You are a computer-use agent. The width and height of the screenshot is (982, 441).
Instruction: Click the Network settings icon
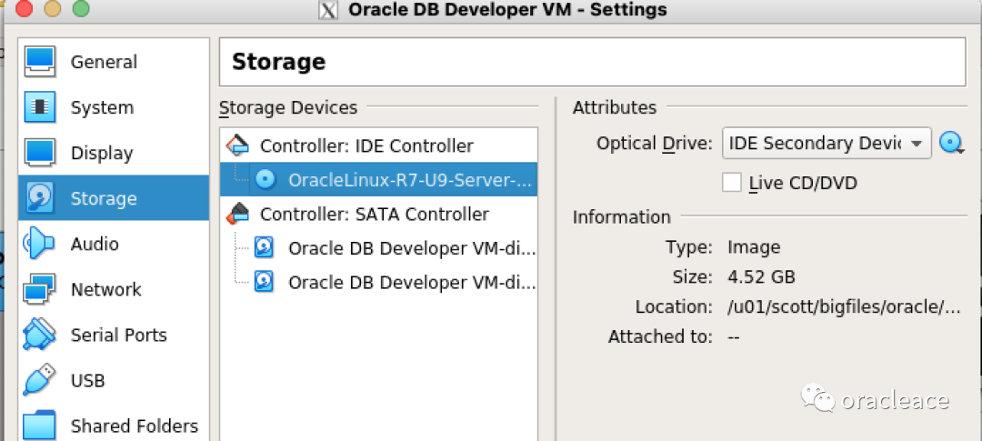tap(40, 289)
